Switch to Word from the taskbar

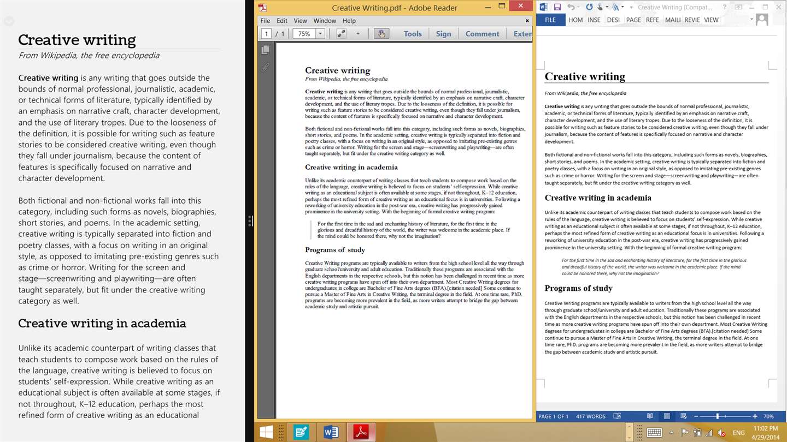point(331,433)
